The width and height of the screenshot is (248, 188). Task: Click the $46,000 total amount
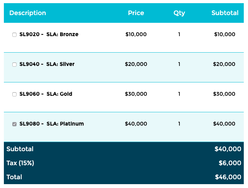[x=228, y=177]
